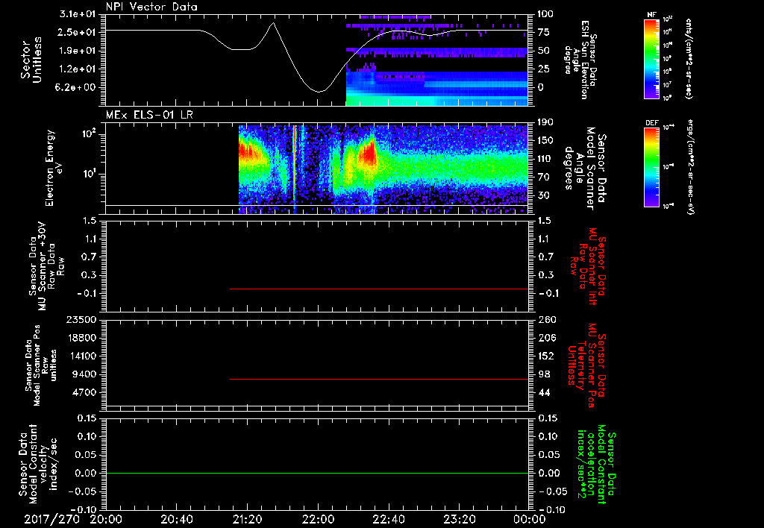Click the "MU Scanner +30V Raw Data" axis label
Image resolution: width=764 pixels, height=528 pixels.
tap(46, 266)
